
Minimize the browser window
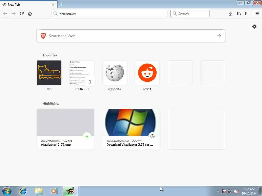tap(241, 3)
